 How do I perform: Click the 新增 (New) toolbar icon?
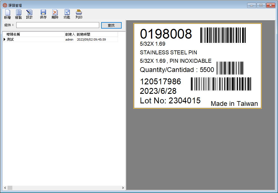tap(8, 14)
